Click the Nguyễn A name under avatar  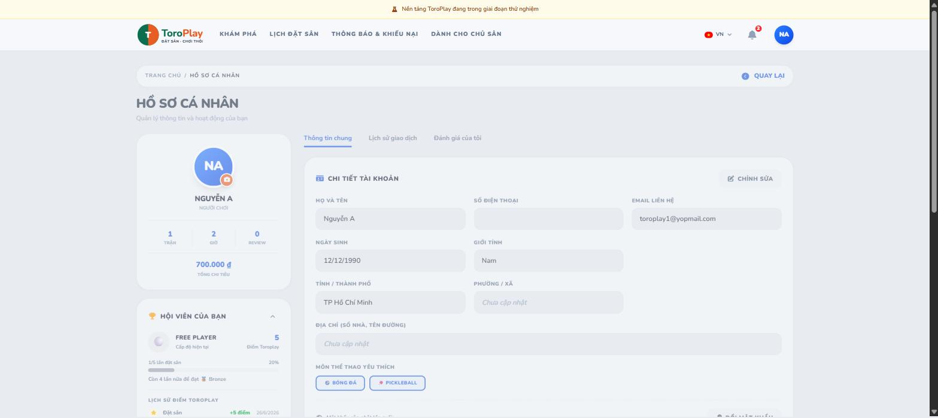(214, 198)
